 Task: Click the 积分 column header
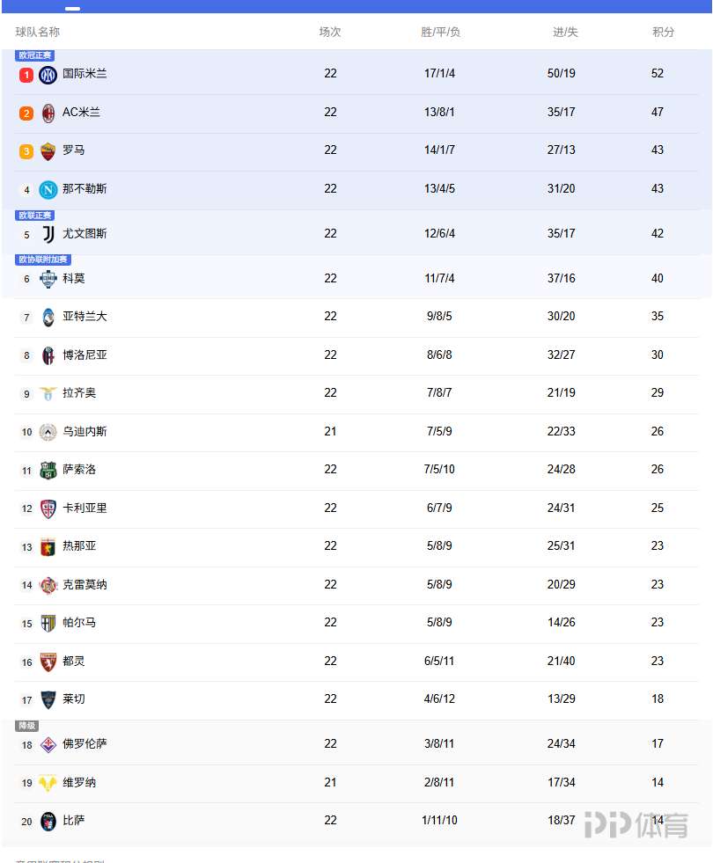[x=663, y=32]
